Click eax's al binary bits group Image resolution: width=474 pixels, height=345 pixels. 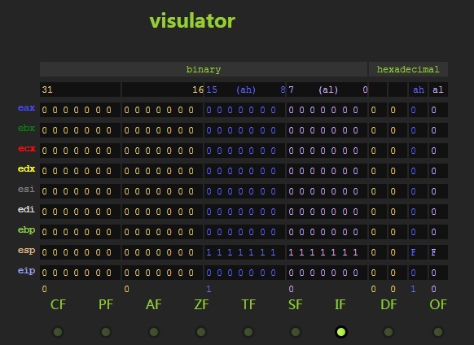pos(327,110)
